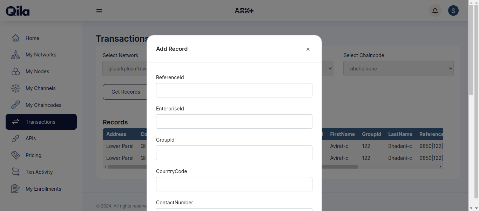Open the user avatar S menu
The image size is (479, 211).
point(453,11)
